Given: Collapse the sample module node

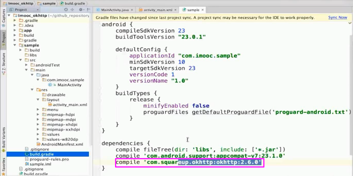Looking at the screenshot, I should [x=15, y=45].
